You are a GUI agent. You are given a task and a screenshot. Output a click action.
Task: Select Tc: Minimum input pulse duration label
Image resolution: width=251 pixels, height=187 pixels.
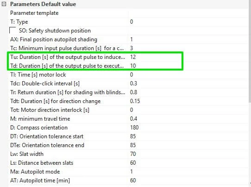pyautogui.click(x=67, y=48)
